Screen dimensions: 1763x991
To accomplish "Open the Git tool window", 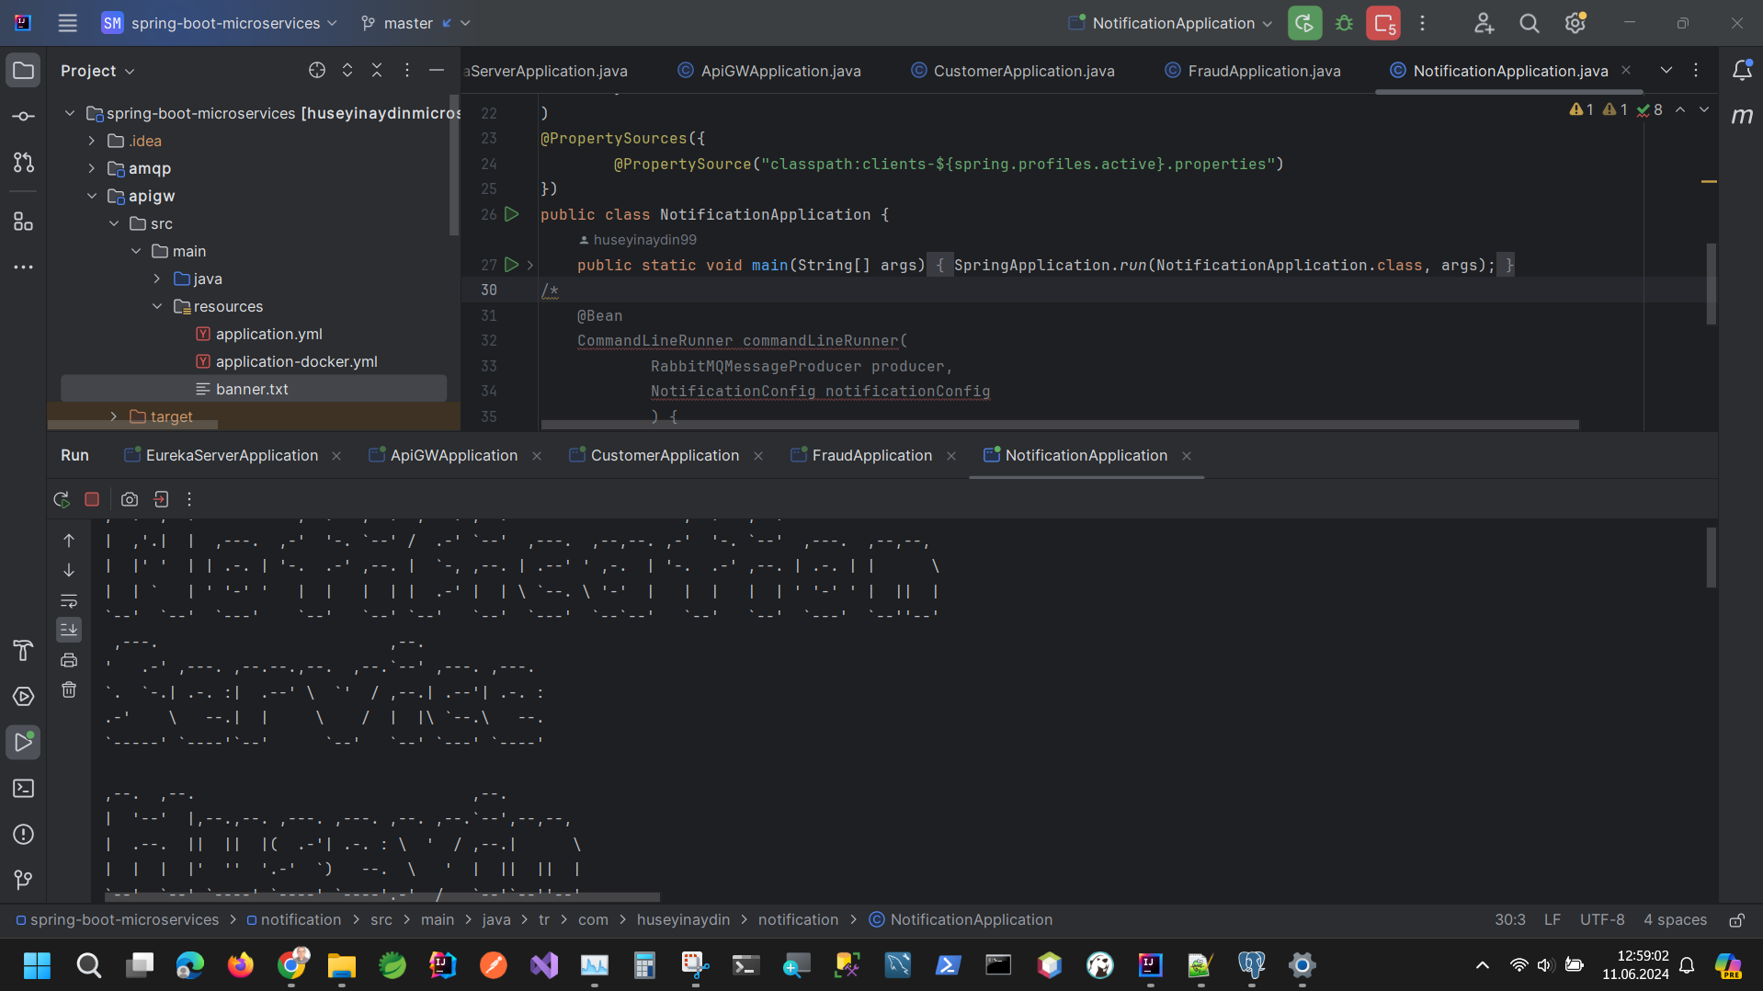I will point(24,881).
